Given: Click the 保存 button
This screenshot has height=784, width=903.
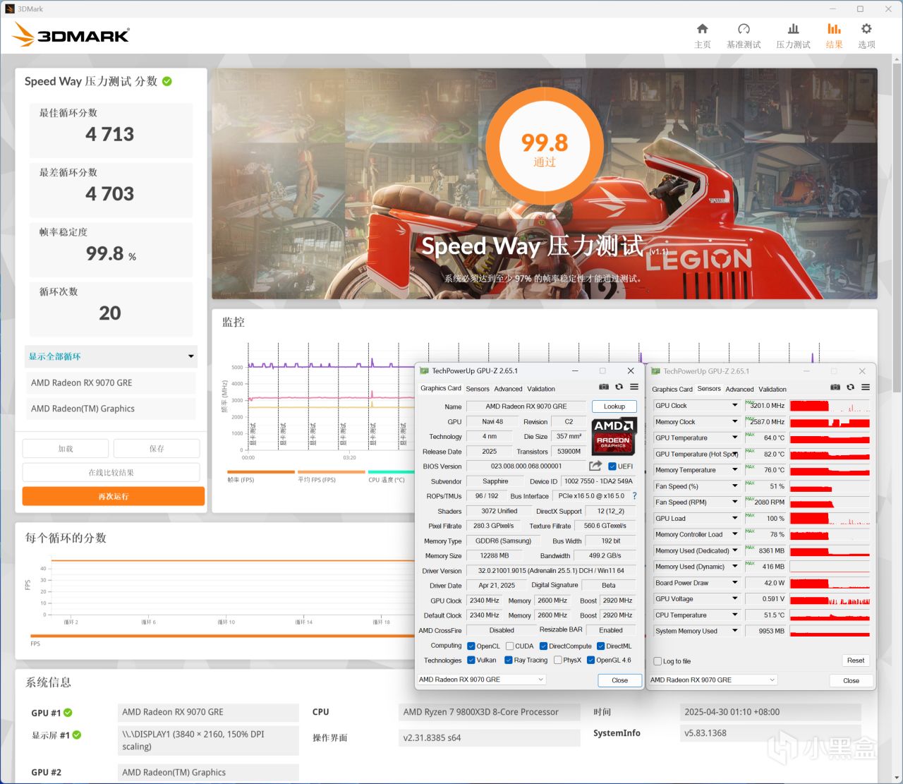Looking at the screenshot, I should pos(157,448).
